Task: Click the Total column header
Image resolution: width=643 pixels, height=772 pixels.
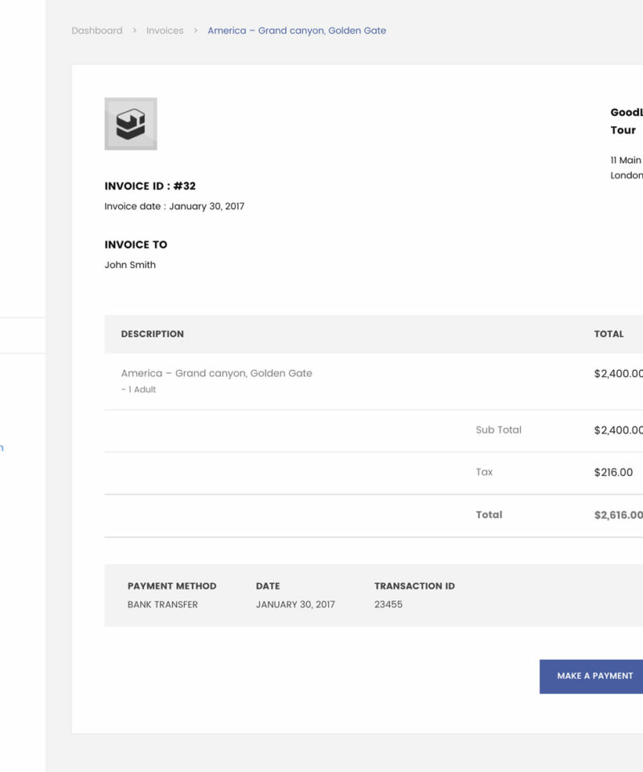Action: coord(608,334)
